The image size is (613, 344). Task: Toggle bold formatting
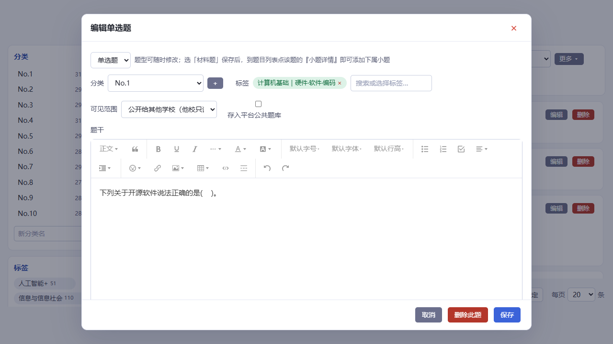click(x=159, y=149)
